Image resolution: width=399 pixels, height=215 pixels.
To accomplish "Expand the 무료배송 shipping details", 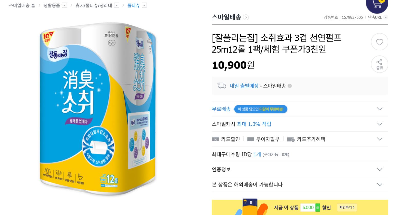I will 379,109.
